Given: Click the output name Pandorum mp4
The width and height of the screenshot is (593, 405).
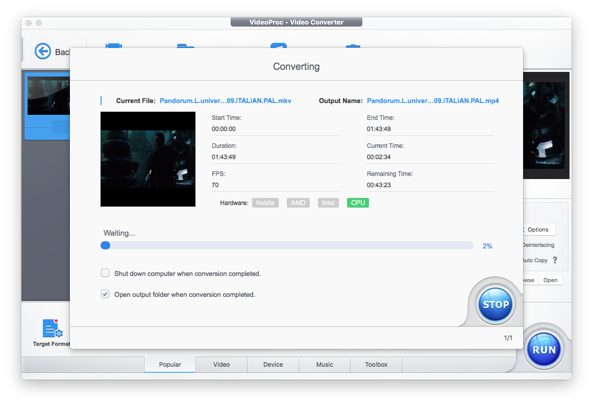Looking at the screenshot, I should click(x=433, y=100).
